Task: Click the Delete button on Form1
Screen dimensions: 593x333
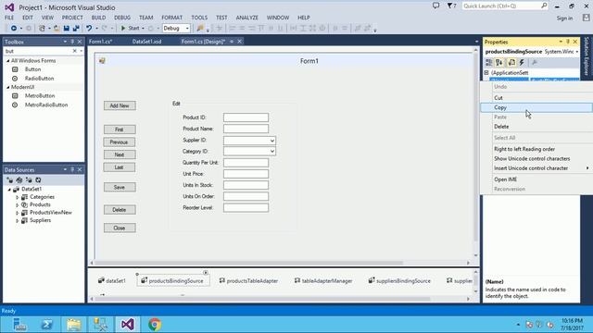Action: coord(120,210)
